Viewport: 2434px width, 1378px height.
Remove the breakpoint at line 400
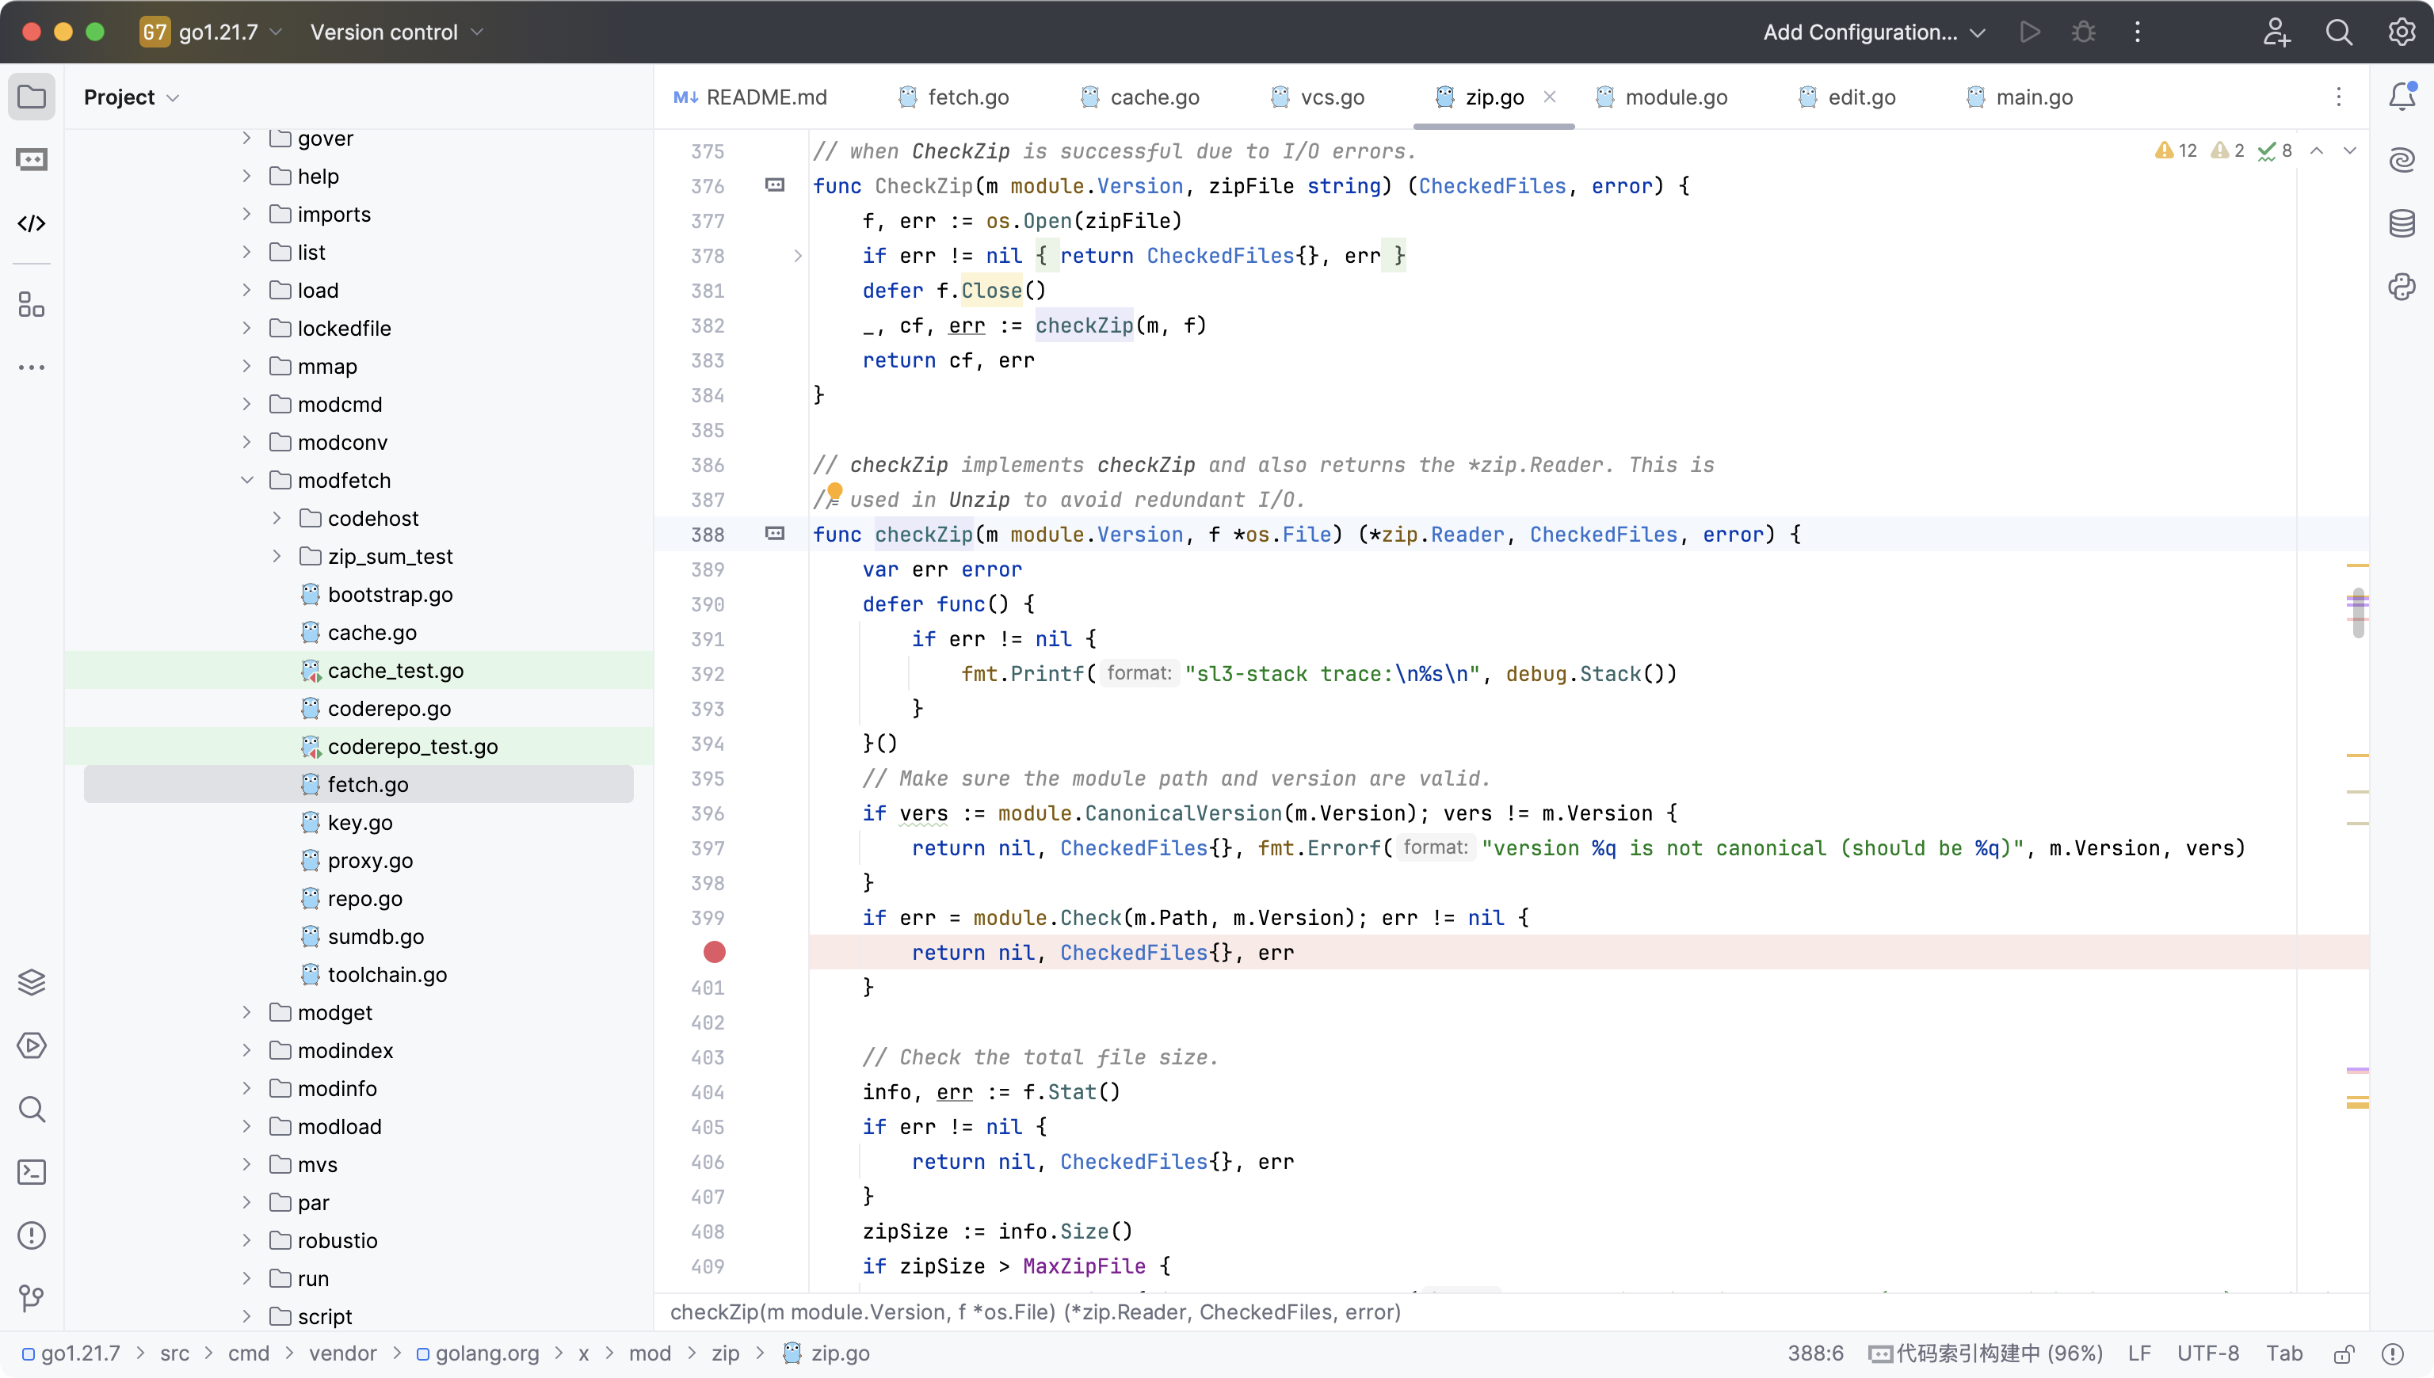click(x=715, y=952)
